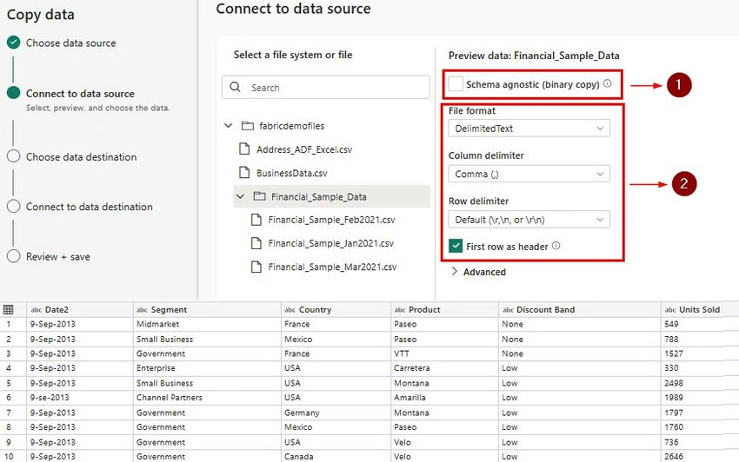Click the Financial_Sample_Mar2021.csv file icon
Image resolution: width=739 pixels, height=462 pixels.
click(256, 267)
